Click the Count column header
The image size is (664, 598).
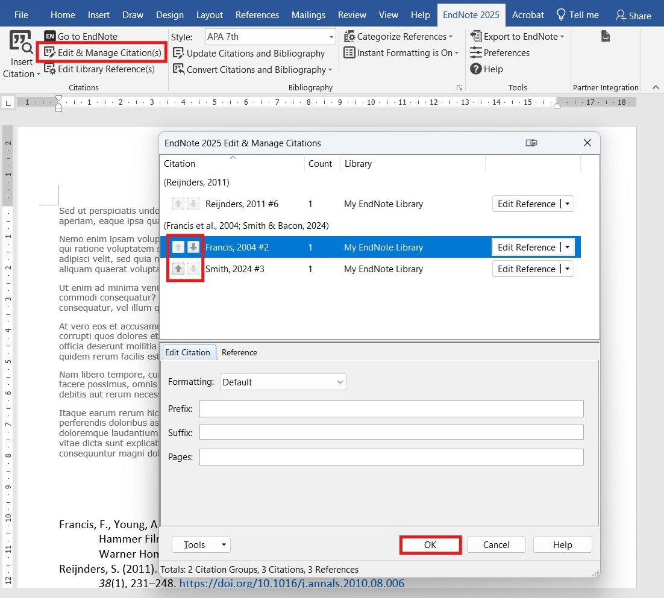click(322, 163)
